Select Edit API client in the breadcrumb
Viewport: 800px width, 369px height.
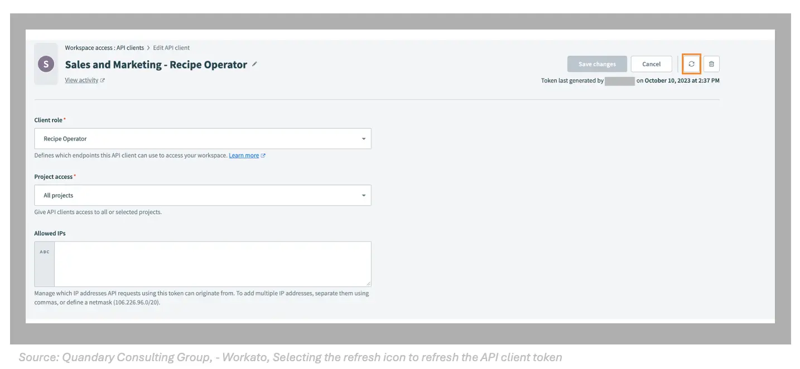(171, 47)
